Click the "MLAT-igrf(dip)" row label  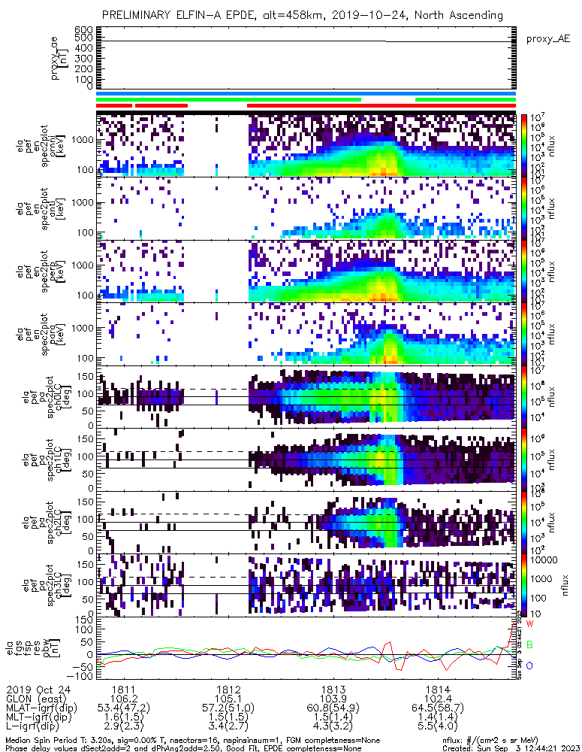[x=41, y=708]
